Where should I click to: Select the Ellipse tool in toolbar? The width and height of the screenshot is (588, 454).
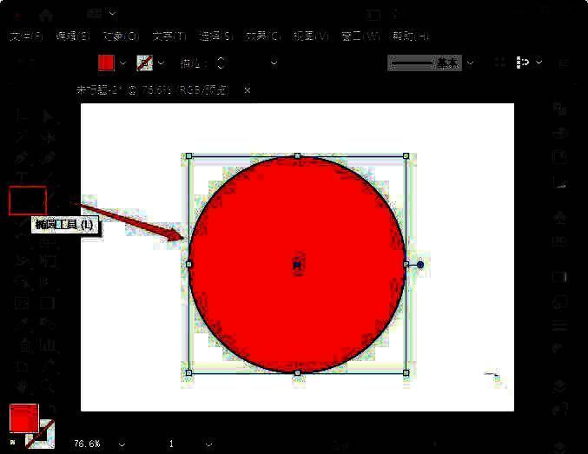tap(28, 201)
